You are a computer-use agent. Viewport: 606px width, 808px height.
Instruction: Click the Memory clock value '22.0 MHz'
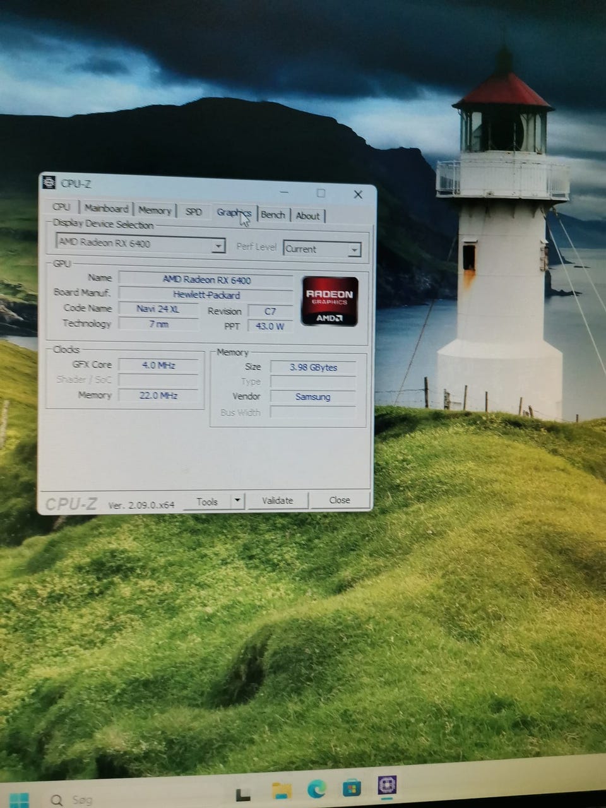coord(158,395)
